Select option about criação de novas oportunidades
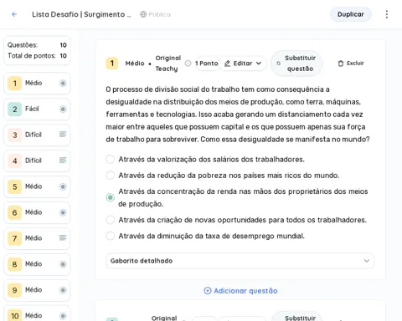This screenshot has width=402, height=321. [x=111, y=220]
